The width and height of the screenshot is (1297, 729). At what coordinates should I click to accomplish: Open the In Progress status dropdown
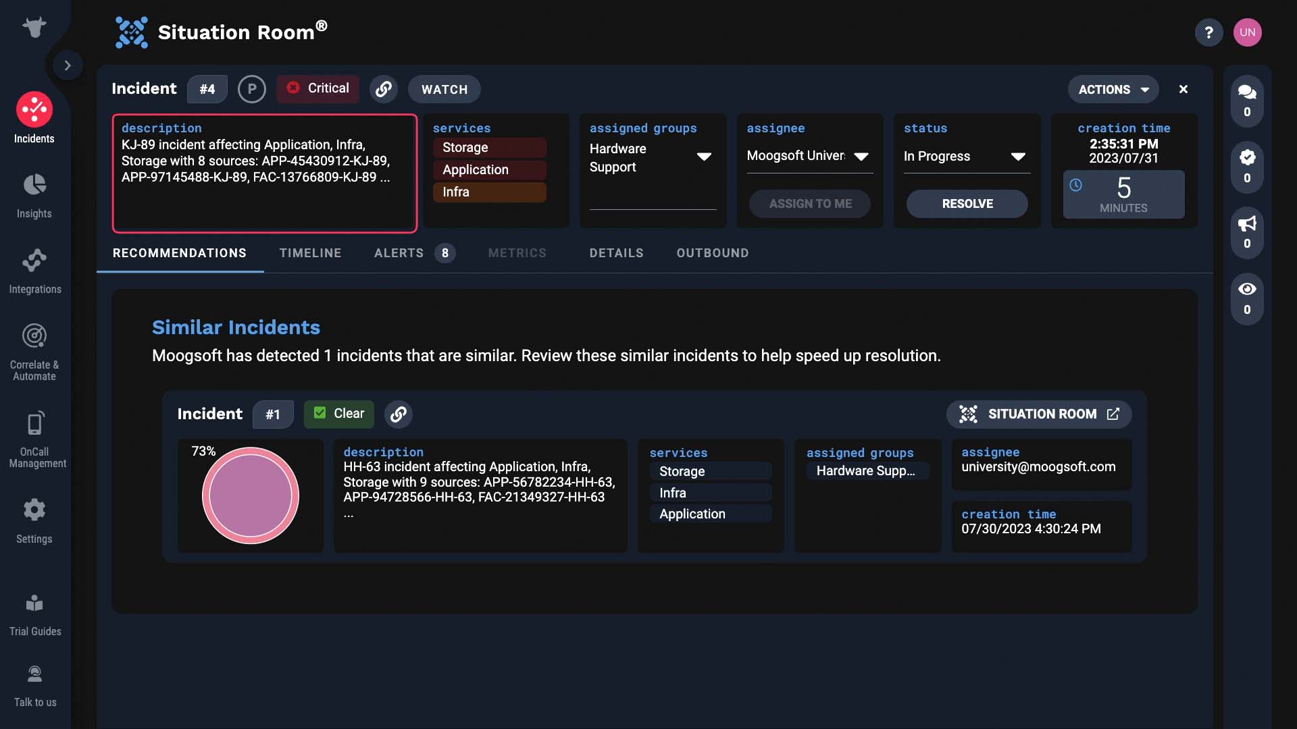click(967, 157)
